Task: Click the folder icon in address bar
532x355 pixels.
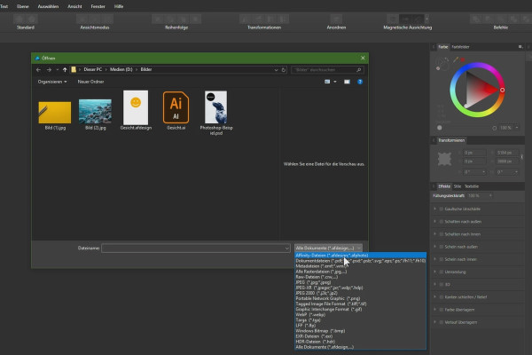Action: 74,69
